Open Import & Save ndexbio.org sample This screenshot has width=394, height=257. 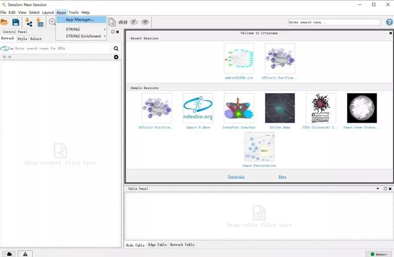(x=198, y=108)
